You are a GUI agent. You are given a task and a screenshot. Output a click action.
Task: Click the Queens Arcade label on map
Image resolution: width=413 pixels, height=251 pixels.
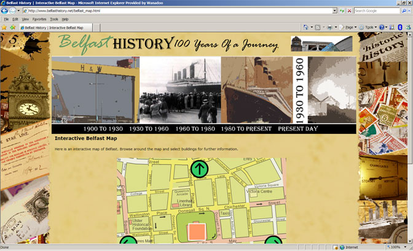pyautogui.click(x=182, y=193)
